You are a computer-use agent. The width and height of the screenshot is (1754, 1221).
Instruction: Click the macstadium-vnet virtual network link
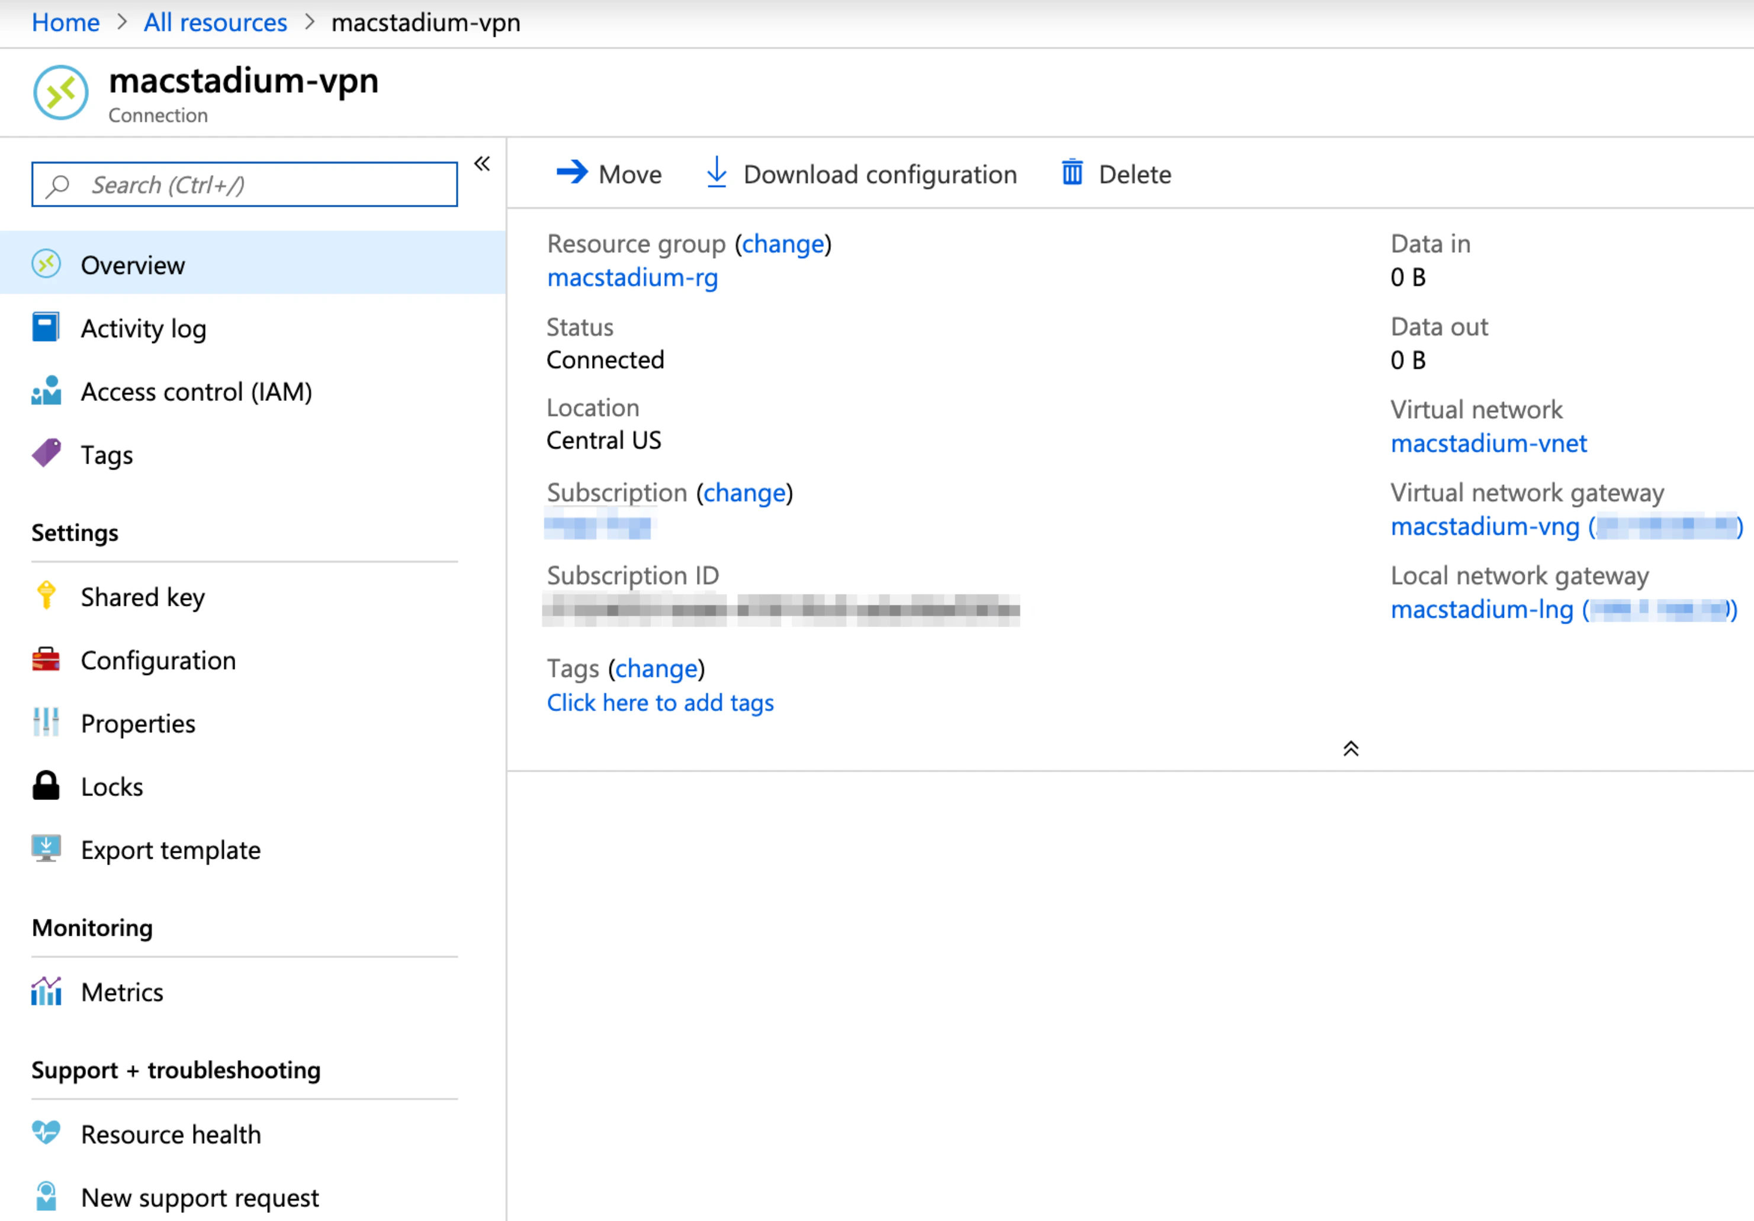click(1488, 443)
